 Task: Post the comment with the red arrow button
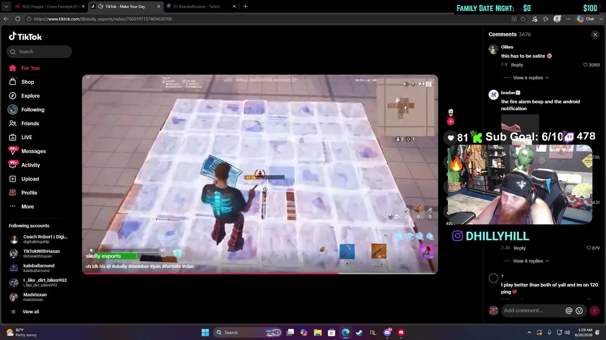click(x=594, y=311)
